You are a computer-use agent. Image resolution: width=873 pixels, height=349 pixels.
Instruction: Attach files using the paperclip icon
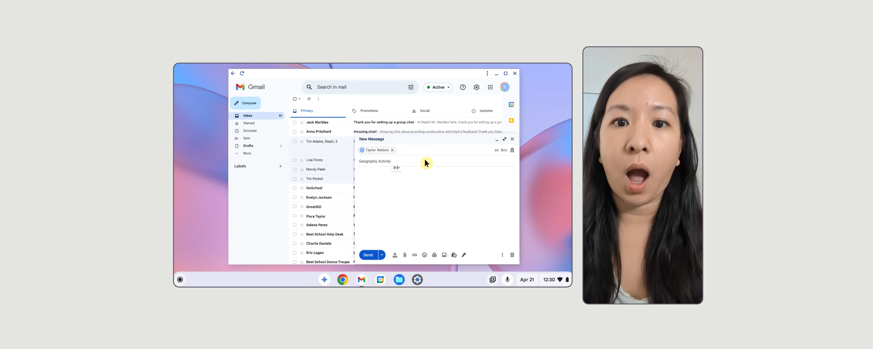[405, 255]
